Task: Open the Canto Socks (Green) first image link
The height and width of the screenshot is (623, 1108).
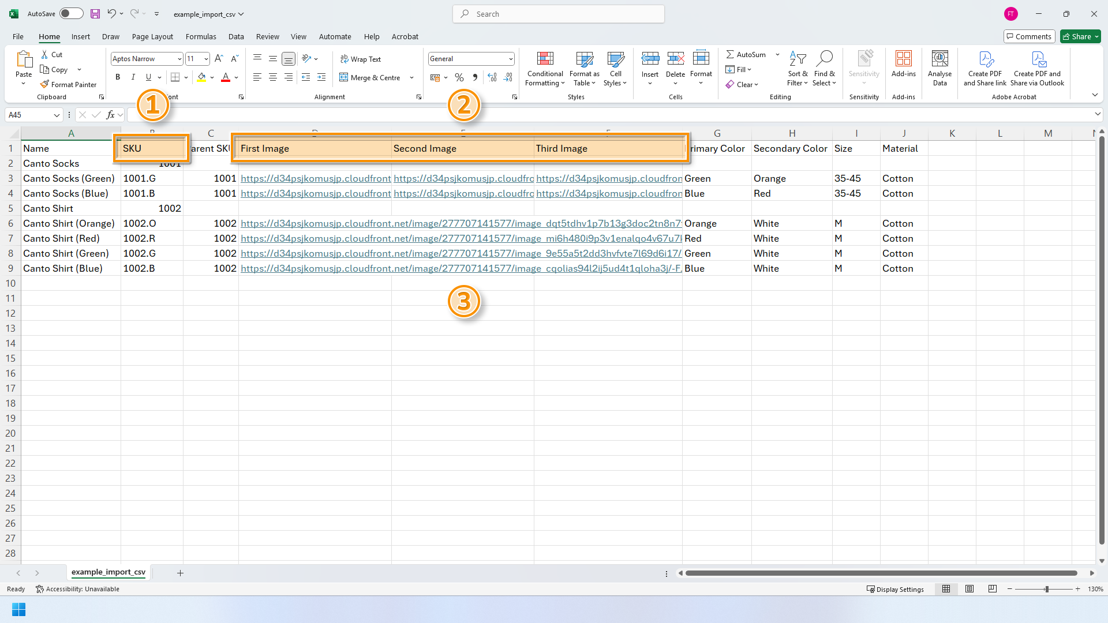Action: click(316, 179)
